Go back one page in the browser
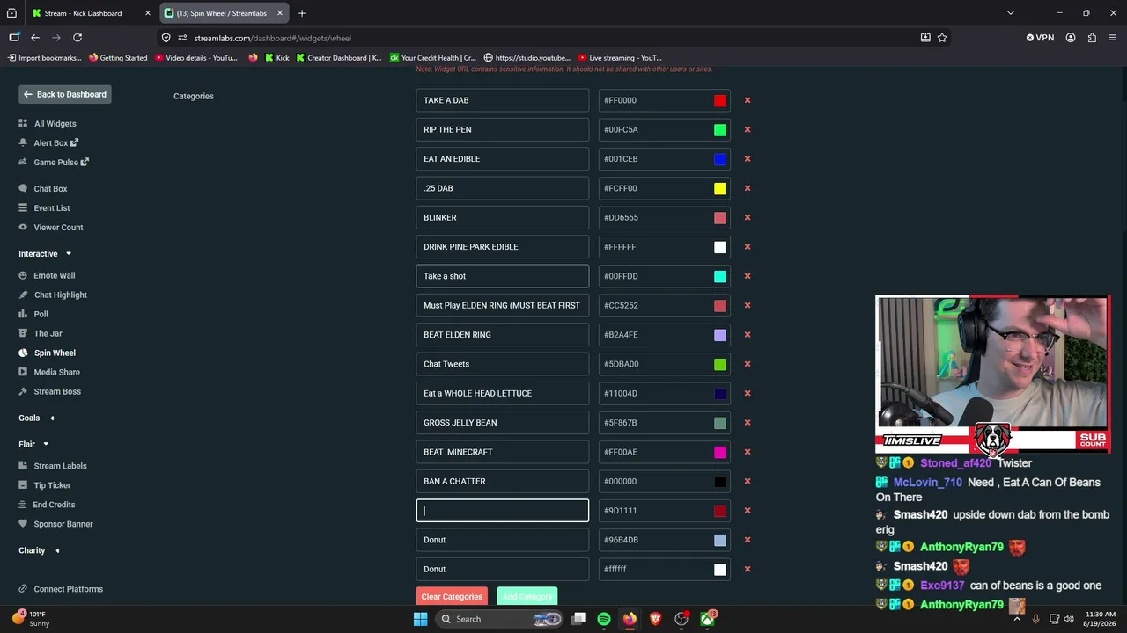Viewport: 1127px width, 633px height. pos(35,38)
